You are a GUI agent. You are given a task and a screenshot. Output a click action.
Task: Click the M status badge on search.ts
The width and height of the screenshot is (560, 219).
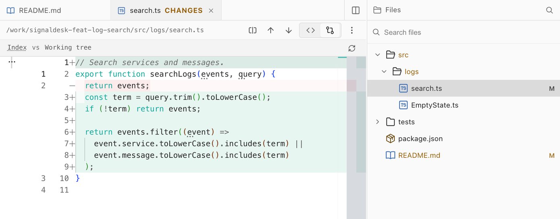(552, 89)
